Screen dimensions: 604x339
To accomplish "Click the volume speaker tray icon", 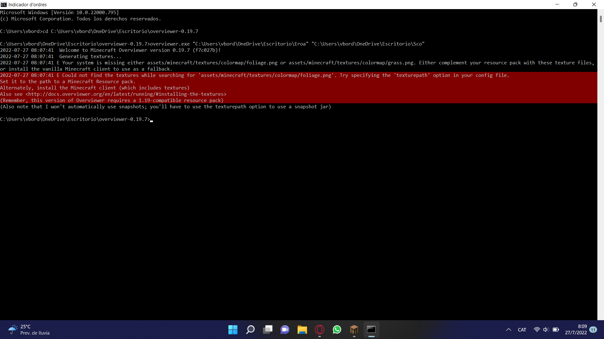I will pyautogui.click(x=546, y=330).
